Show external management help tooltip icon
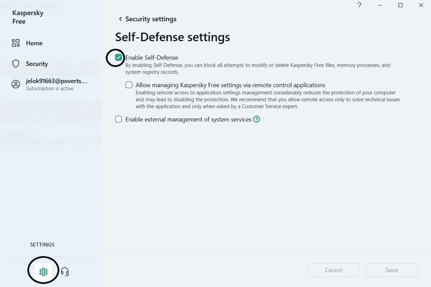 (257, 119)
